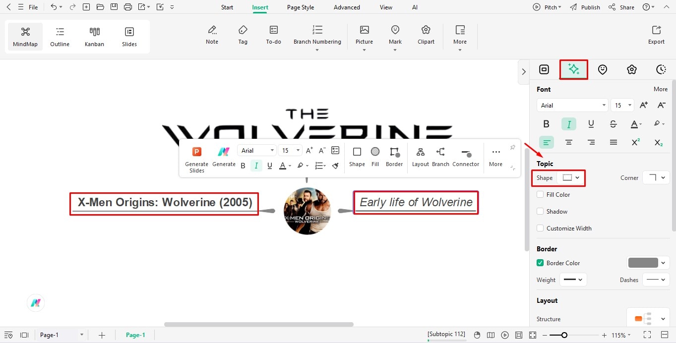Click Strikethrough in Font panel
The height and width of the screenshot is (343, 676).
613,124
